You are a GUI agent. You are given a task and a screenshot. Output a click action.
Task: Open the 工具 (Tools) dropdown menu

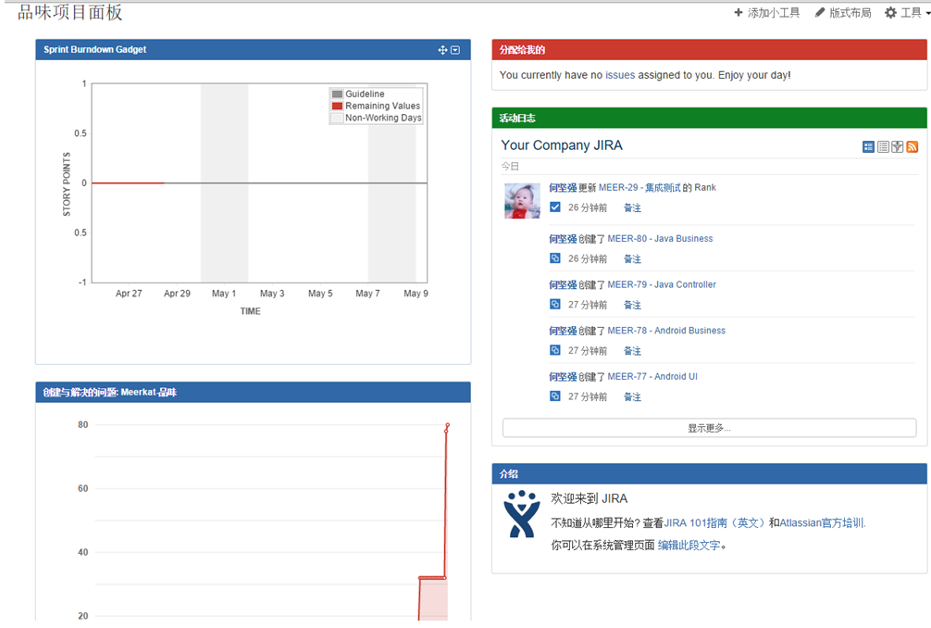[x=906, y=13]
